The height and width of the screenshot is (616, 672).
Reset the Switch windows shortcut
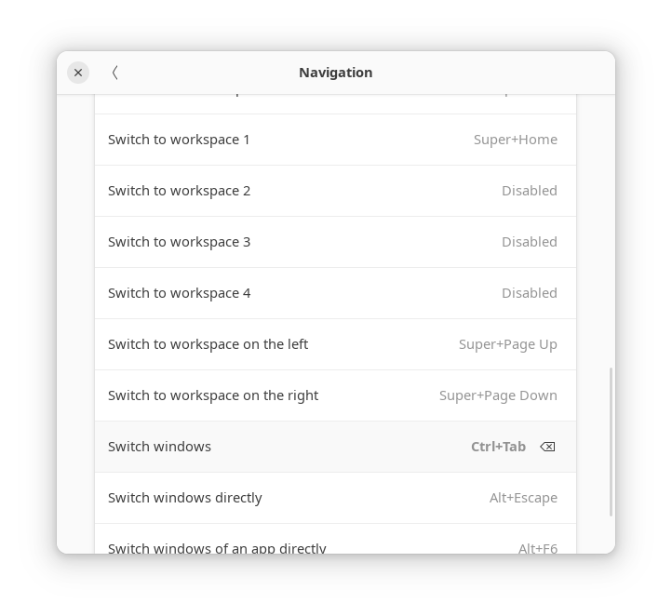[547, 447]
